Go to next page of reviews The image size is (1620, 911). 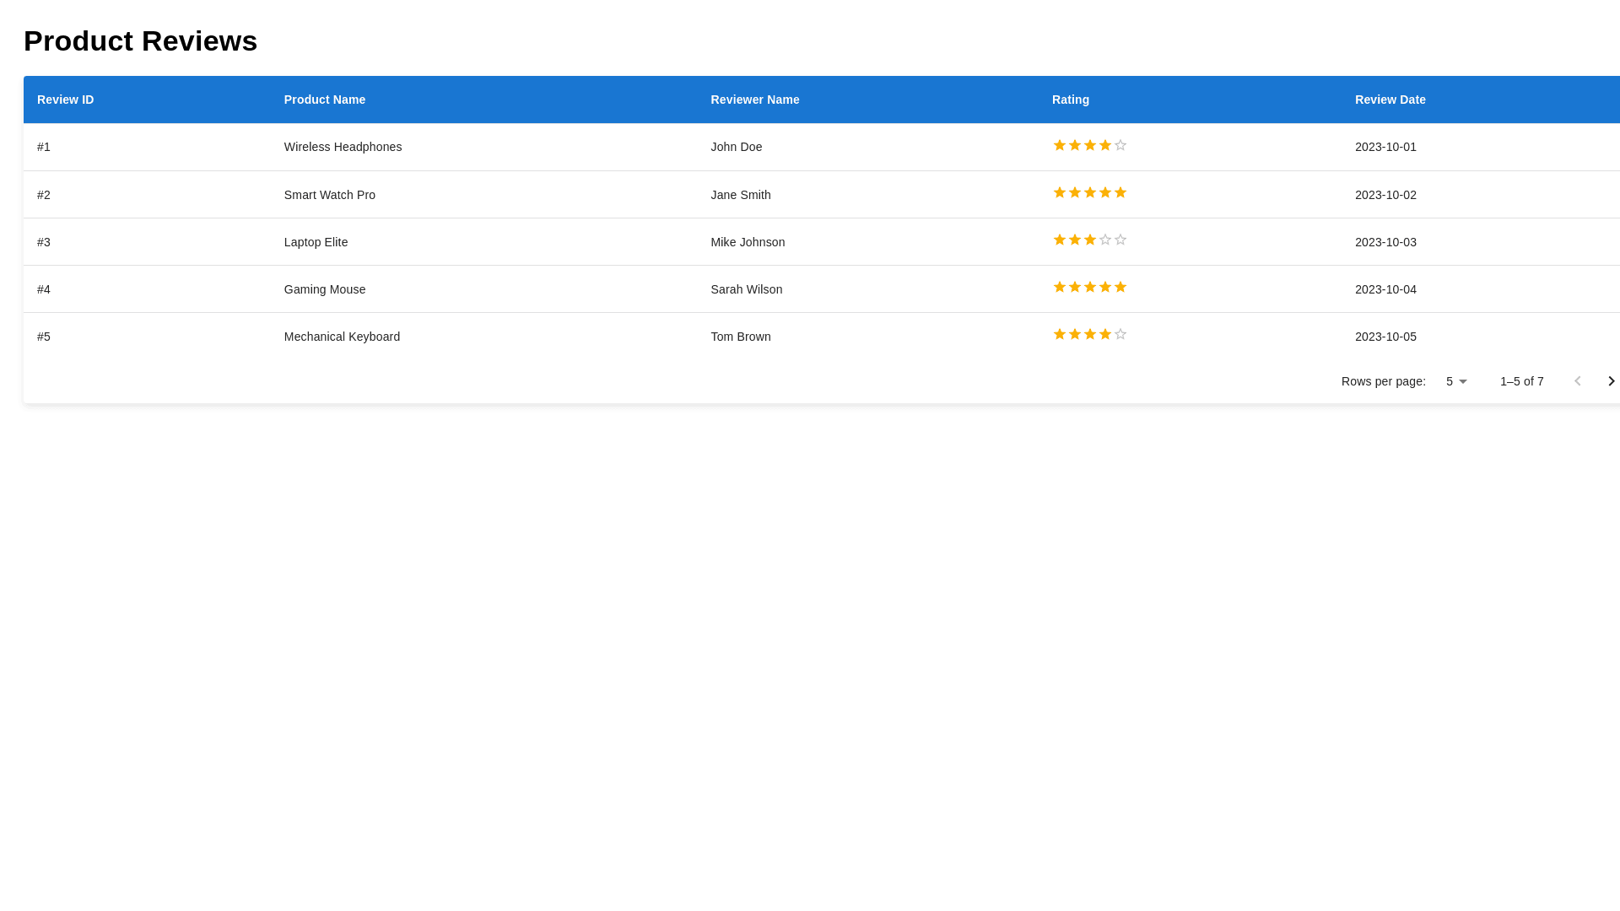[1611, 381]
